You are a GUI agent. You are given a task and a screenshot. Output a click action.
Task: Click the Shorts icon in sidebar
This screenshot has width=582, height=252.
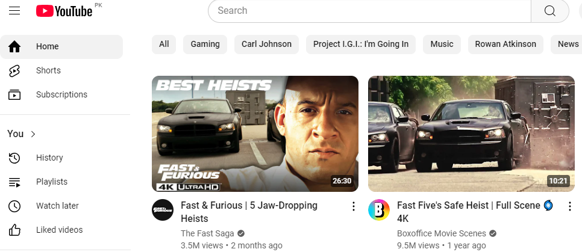(x=14, y=71)
